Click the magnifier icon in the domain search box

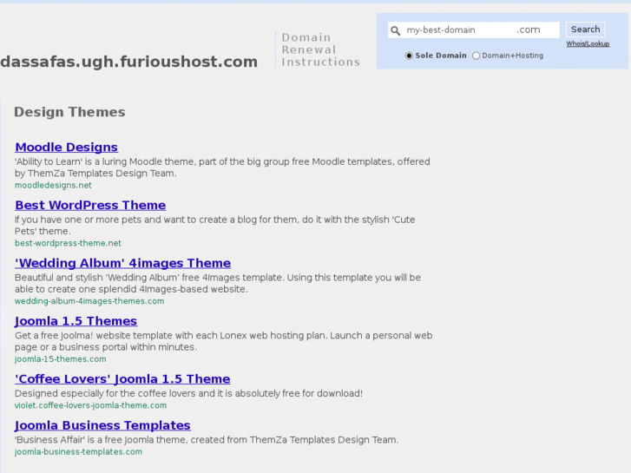[396, 30]
